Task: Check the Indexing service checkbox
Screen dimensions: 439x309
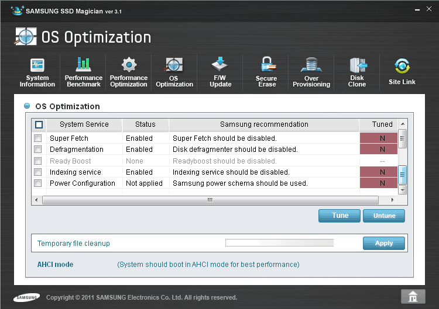Action: pyautogui.click(x=38, y=172)
